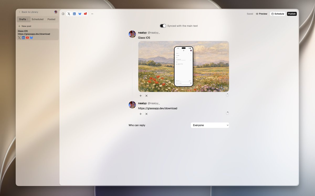Open the Preview view
Image resolution: width=315 pixels, height=196 pixels.
[x=261, y=14]
